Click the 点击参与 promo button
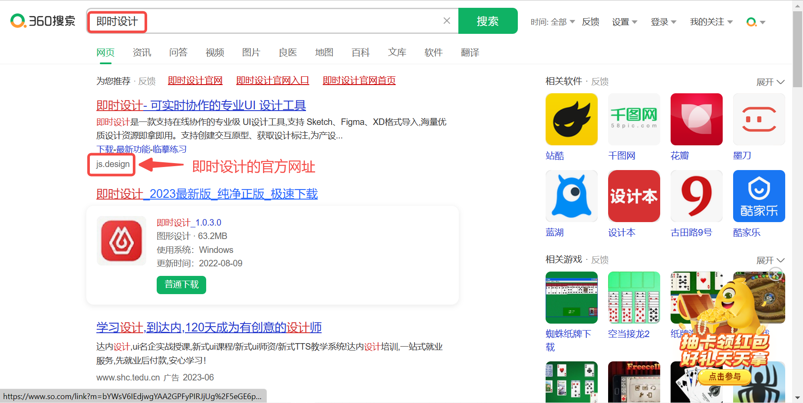 [x=724, y=377]
